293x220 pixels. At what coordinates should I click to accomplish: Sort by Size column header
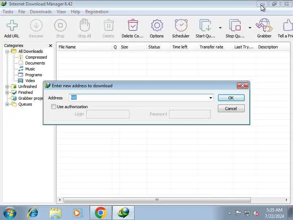[133, 47]
